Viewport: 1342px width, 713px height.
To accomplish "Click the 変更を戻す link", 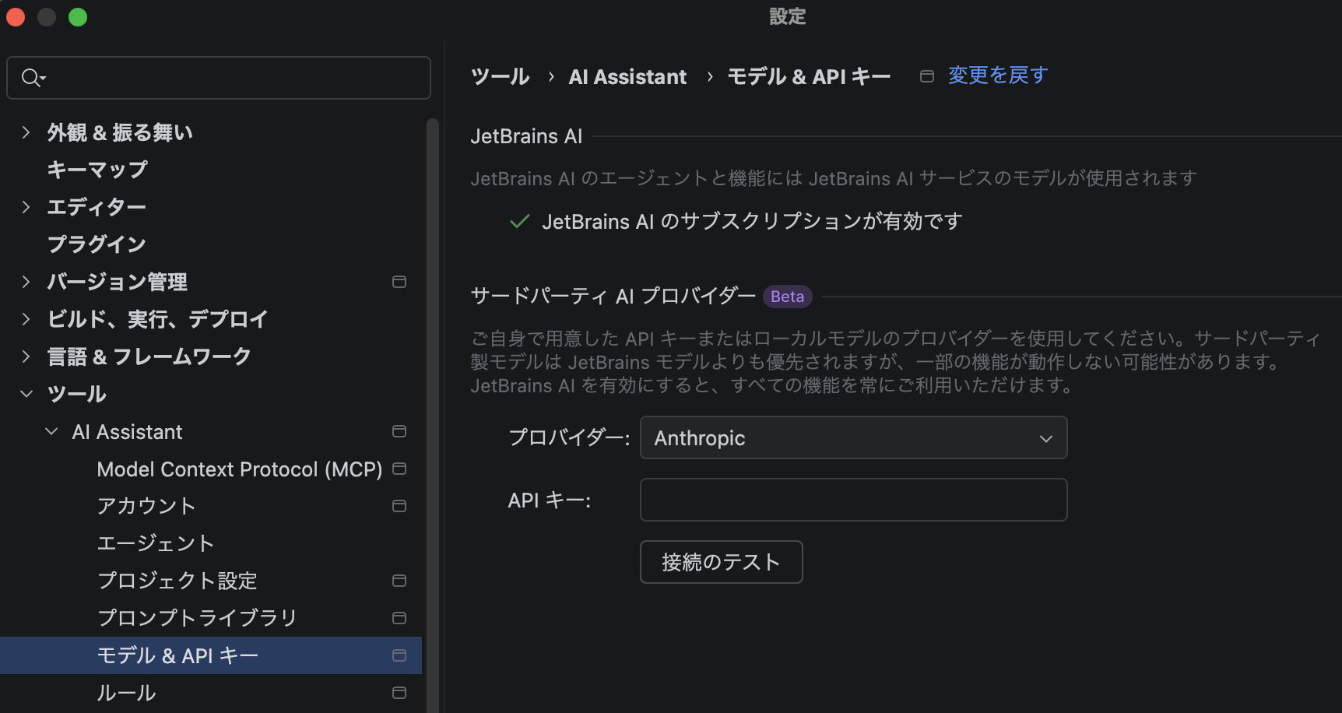I will point(997,76).
